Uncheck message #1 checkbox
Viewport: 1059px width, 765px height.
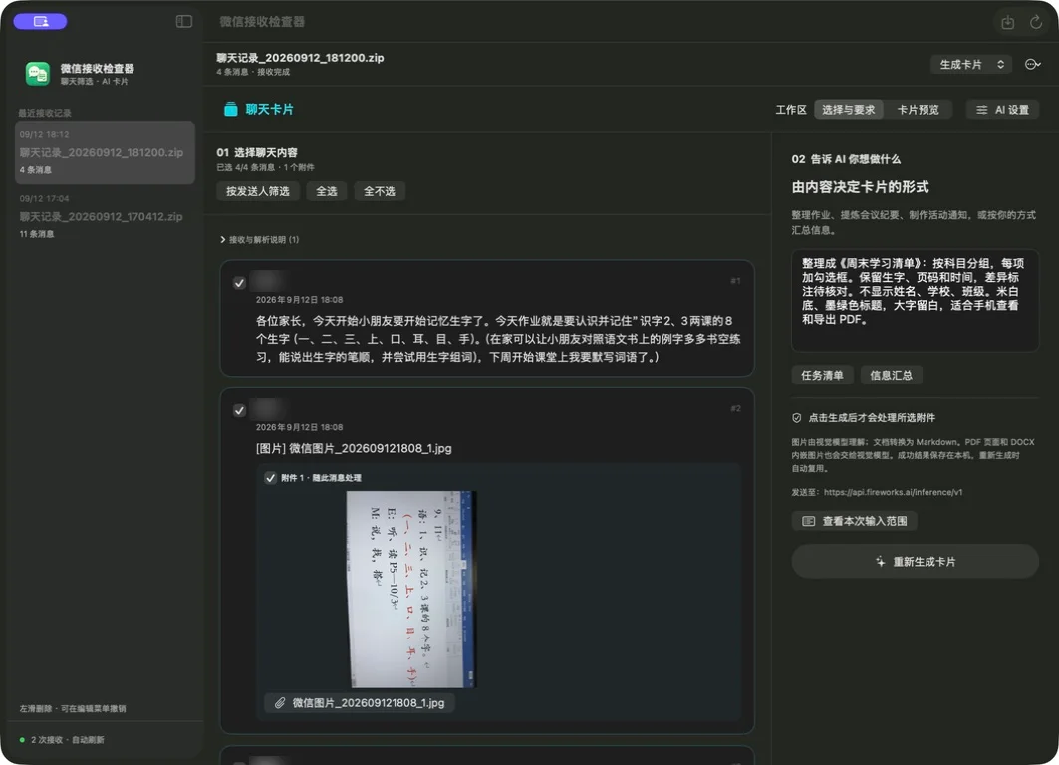(x=239, y=283)
